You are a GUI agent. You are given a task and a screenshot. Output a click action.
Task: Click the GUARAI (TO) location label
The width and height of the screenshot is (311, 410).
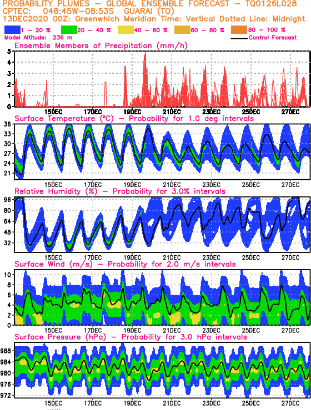[x=149, y=12]
